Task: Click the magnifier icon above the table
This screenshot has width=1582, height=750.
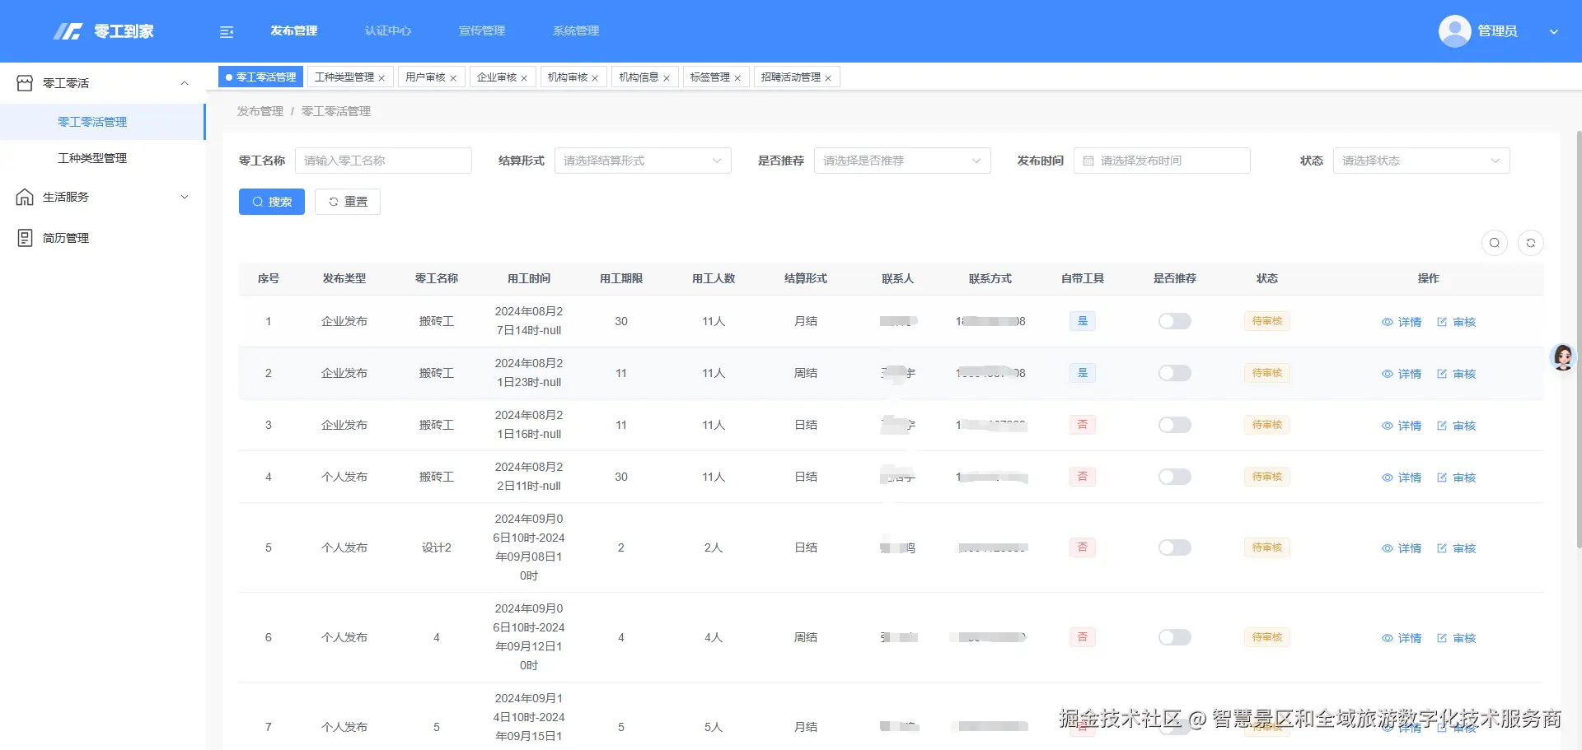Action: pos(1495,243)
